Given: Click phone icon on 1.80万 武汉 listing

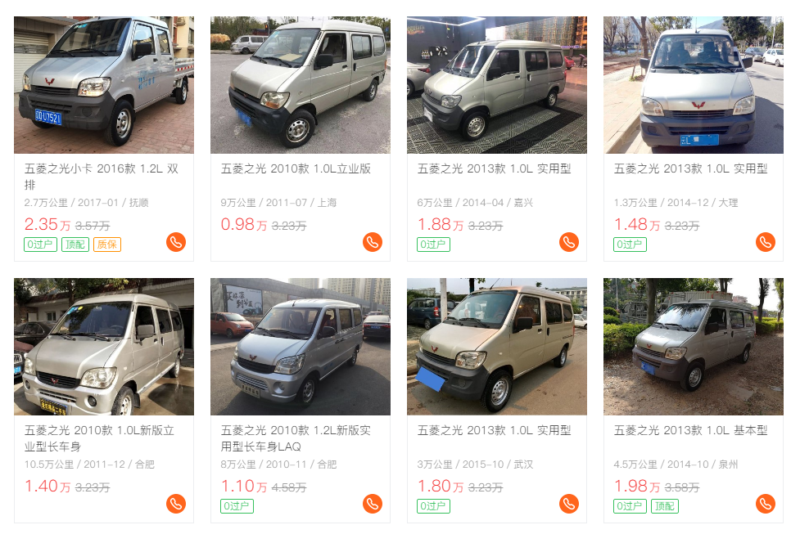Looking at the screenshot, I should coord(569,504).
